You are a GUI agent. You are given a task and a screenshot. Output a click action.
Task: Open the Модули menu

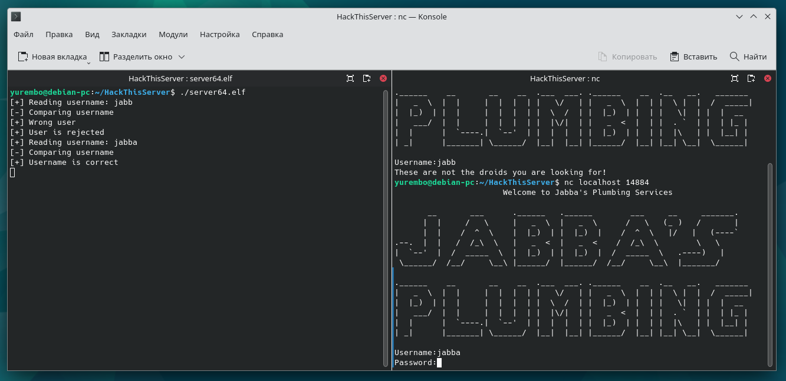coord(173,34)
